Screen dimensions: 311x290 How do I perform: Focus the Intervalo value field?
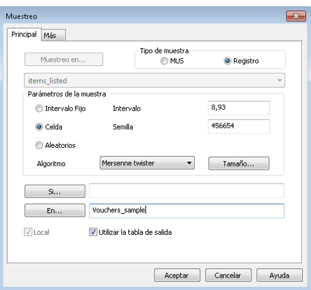click(238, 108)
